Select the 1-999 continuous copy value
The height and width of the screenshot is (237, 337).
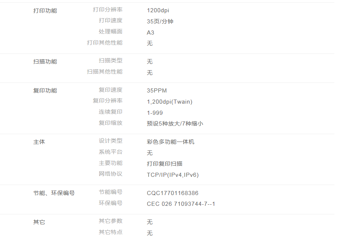pos(155,113)
